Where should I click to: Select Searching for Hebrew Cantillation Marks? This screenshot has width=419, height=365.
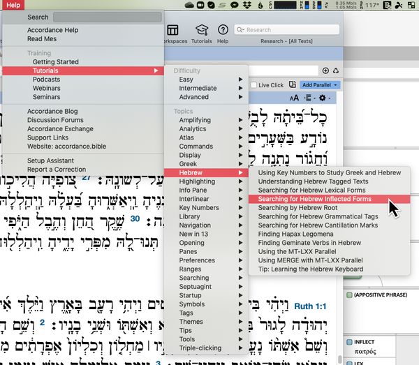click(x=329, y=225)
